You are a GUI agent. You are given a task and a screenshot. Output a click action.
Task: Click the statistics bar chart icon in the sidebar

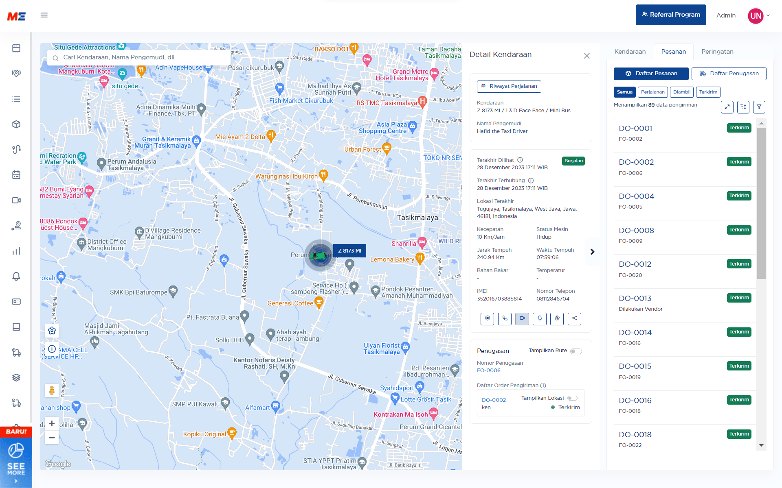[16, 251]
